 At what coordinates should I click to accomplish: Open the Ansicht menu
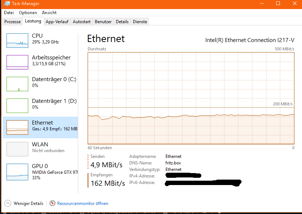tap(49, 12)
